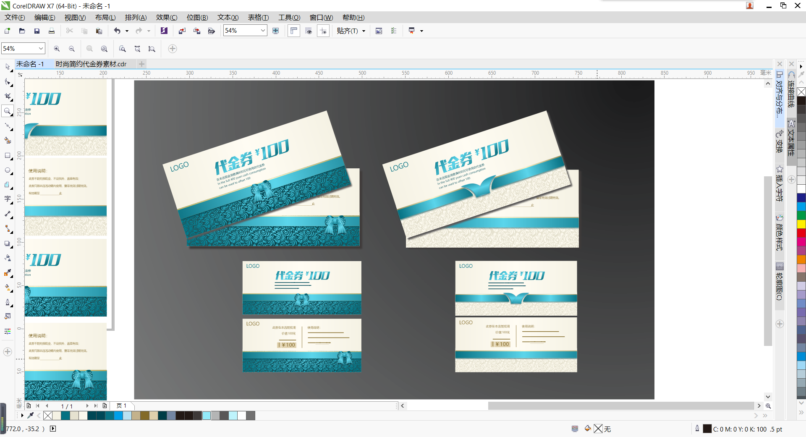Viewport: 806px width, 437px height.
Task: Open the 编辑(E) menu
Action: (x=45, y=17)
